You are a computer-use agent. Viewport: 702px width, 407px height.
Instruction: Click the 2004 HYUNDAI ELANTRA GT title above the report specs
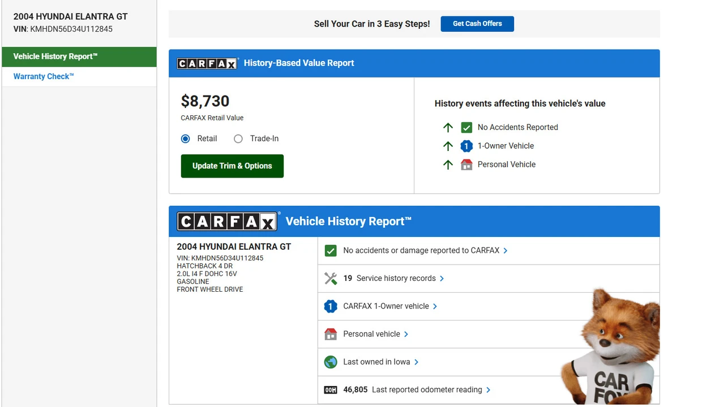234,247
